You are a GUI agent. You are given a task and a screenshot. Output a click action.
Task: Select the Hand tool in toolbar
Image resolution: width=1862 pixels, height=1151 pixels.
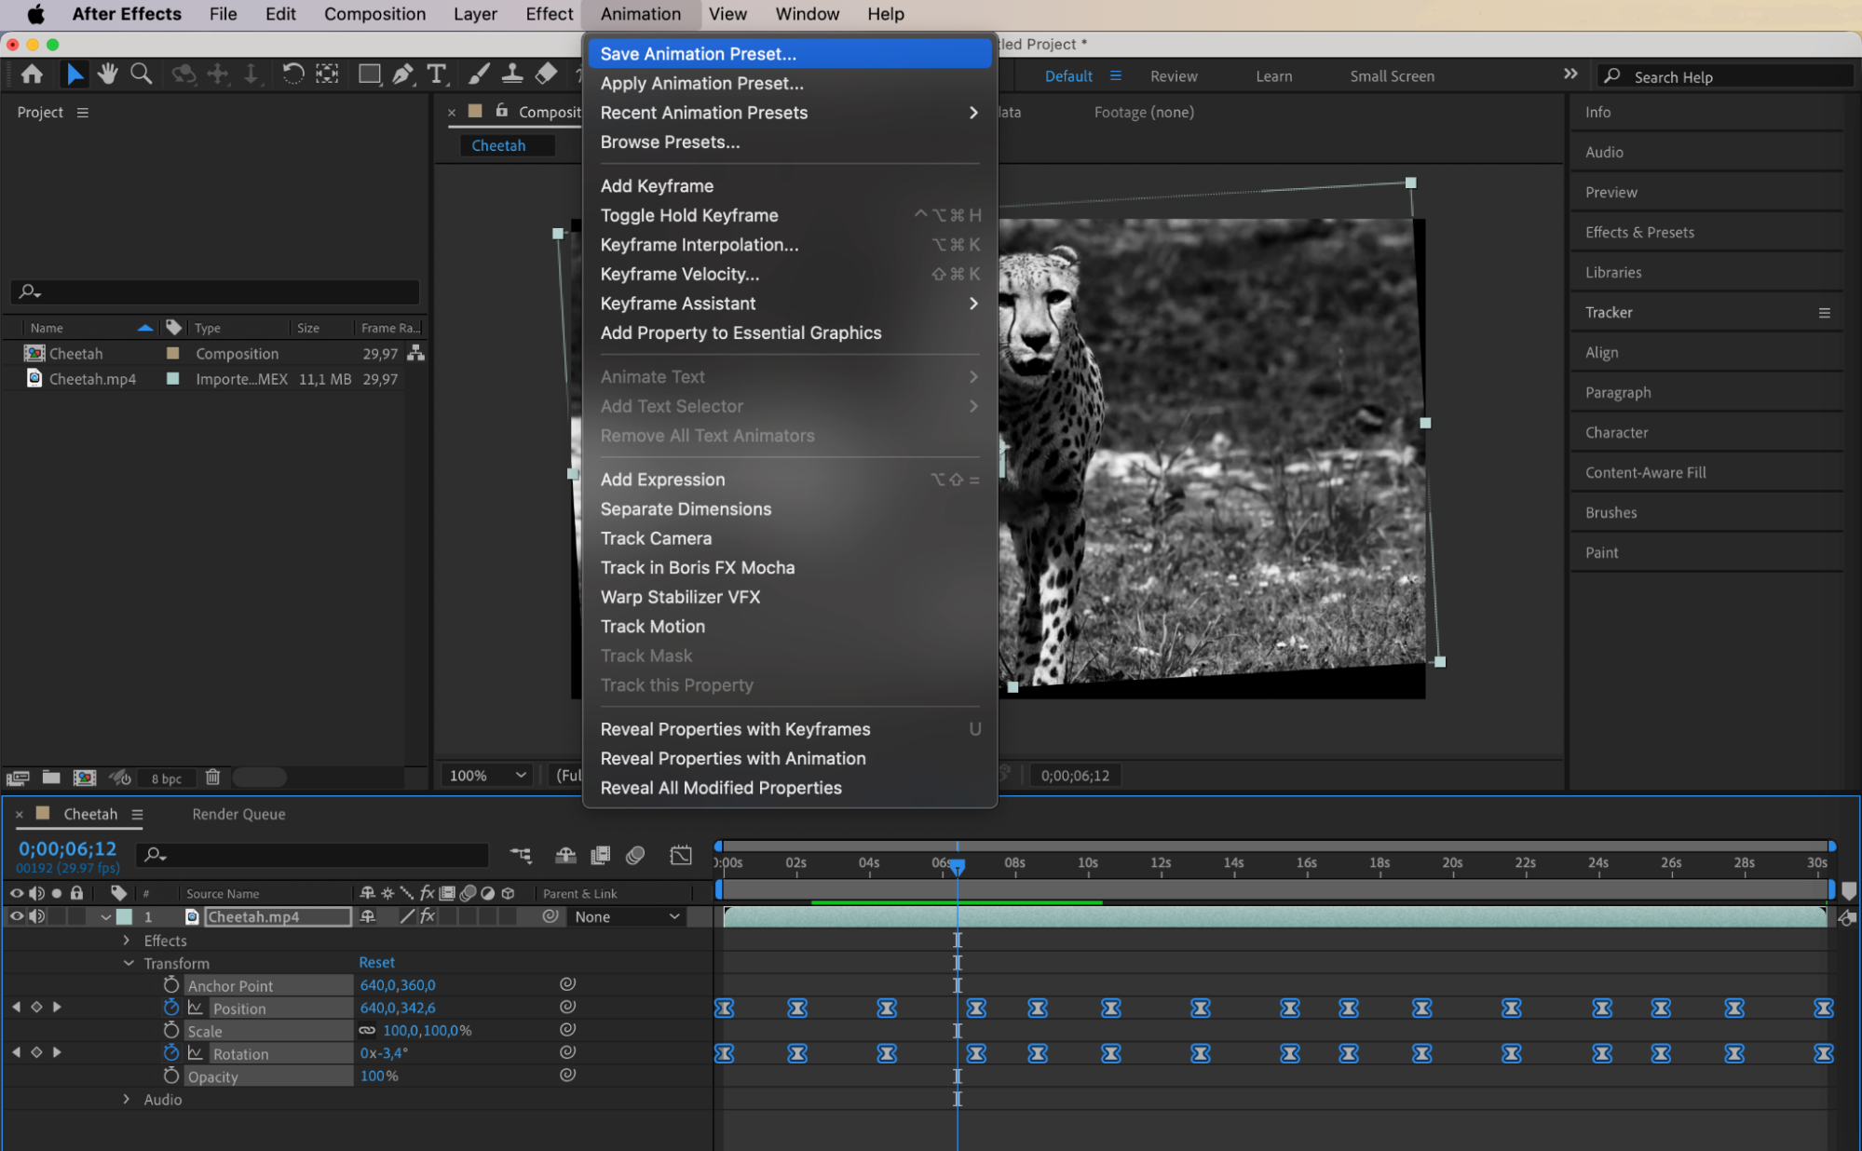click(x=107, y=74)
